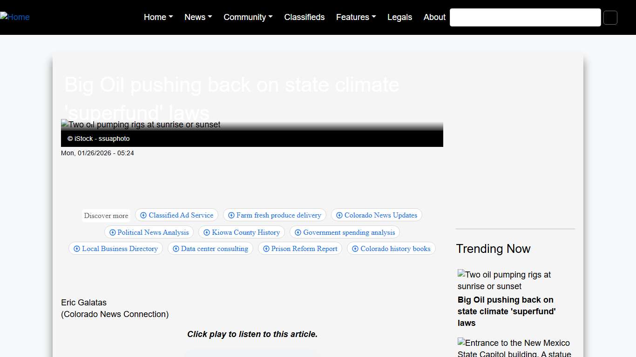Click the plus icon on Political News Analysis
This screenshot has width=636, height=357.
pyautogui.click(x=112, y=232)
